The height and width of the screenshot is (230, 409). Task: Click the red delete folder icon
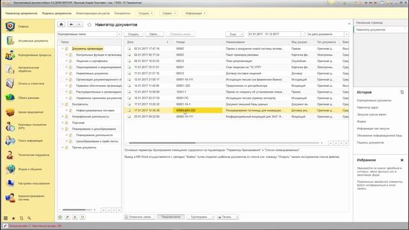click(75, 217)
